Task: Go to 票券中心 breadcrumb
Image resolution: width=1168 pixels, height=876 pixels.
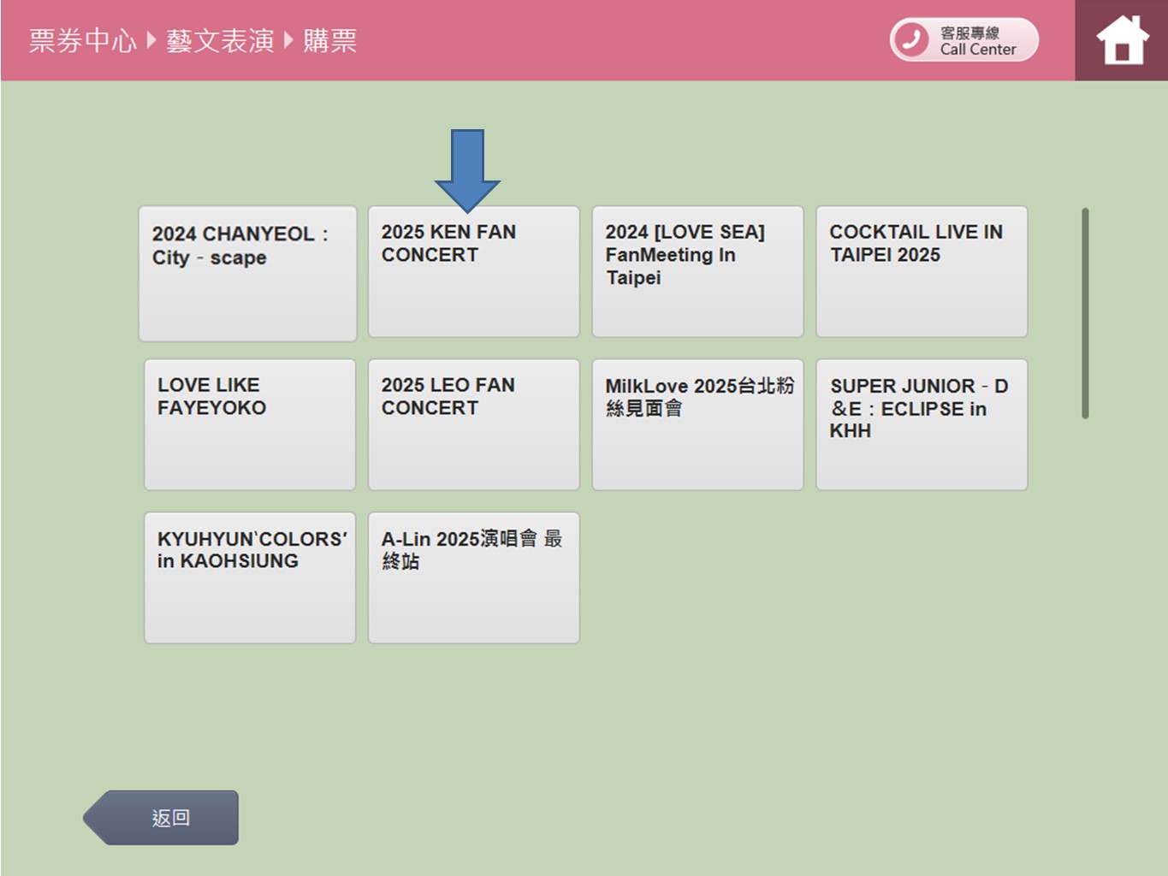Action: coord(83,40)
